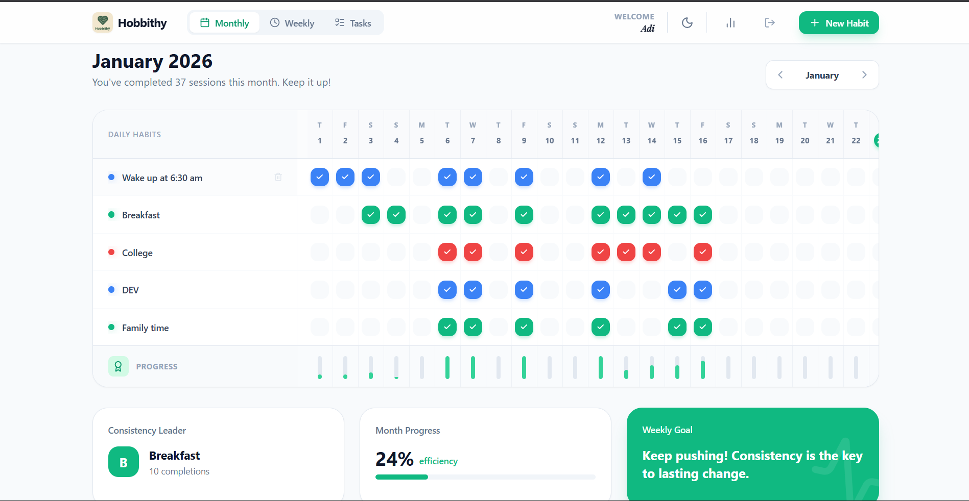The width and height of the screenshot is (969, 501).
Task: Check Breakfast on day 1
Action: pos(320,215)
